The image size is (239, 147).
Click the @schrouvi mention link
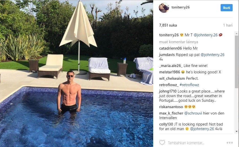click(x=193, y=113)
